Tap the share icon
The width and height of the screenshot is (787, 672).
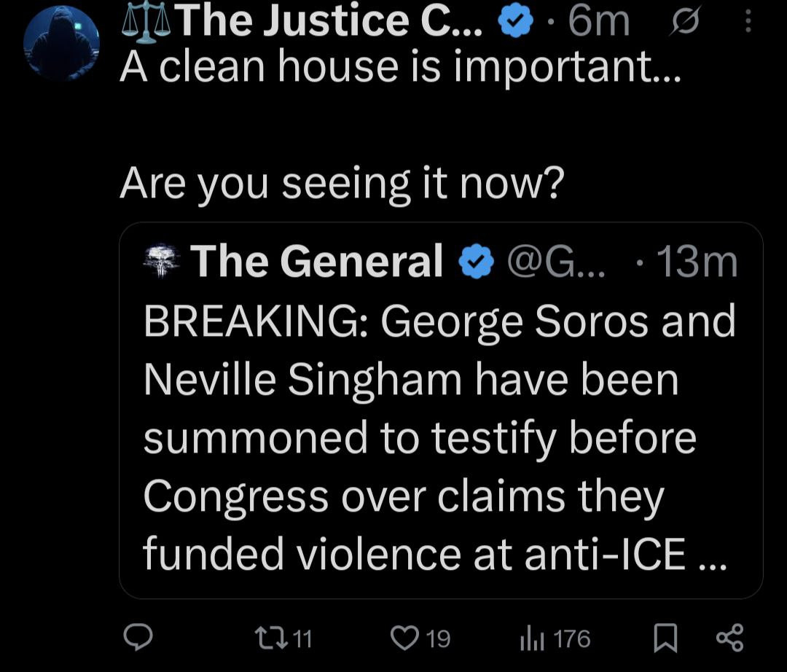click(730, 638)
